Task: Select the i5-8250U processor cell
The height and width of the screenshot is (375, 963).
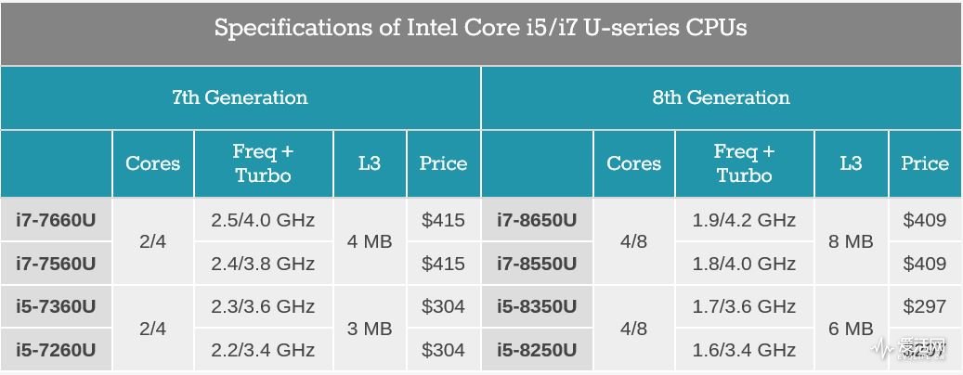Action: coord(537,350)
